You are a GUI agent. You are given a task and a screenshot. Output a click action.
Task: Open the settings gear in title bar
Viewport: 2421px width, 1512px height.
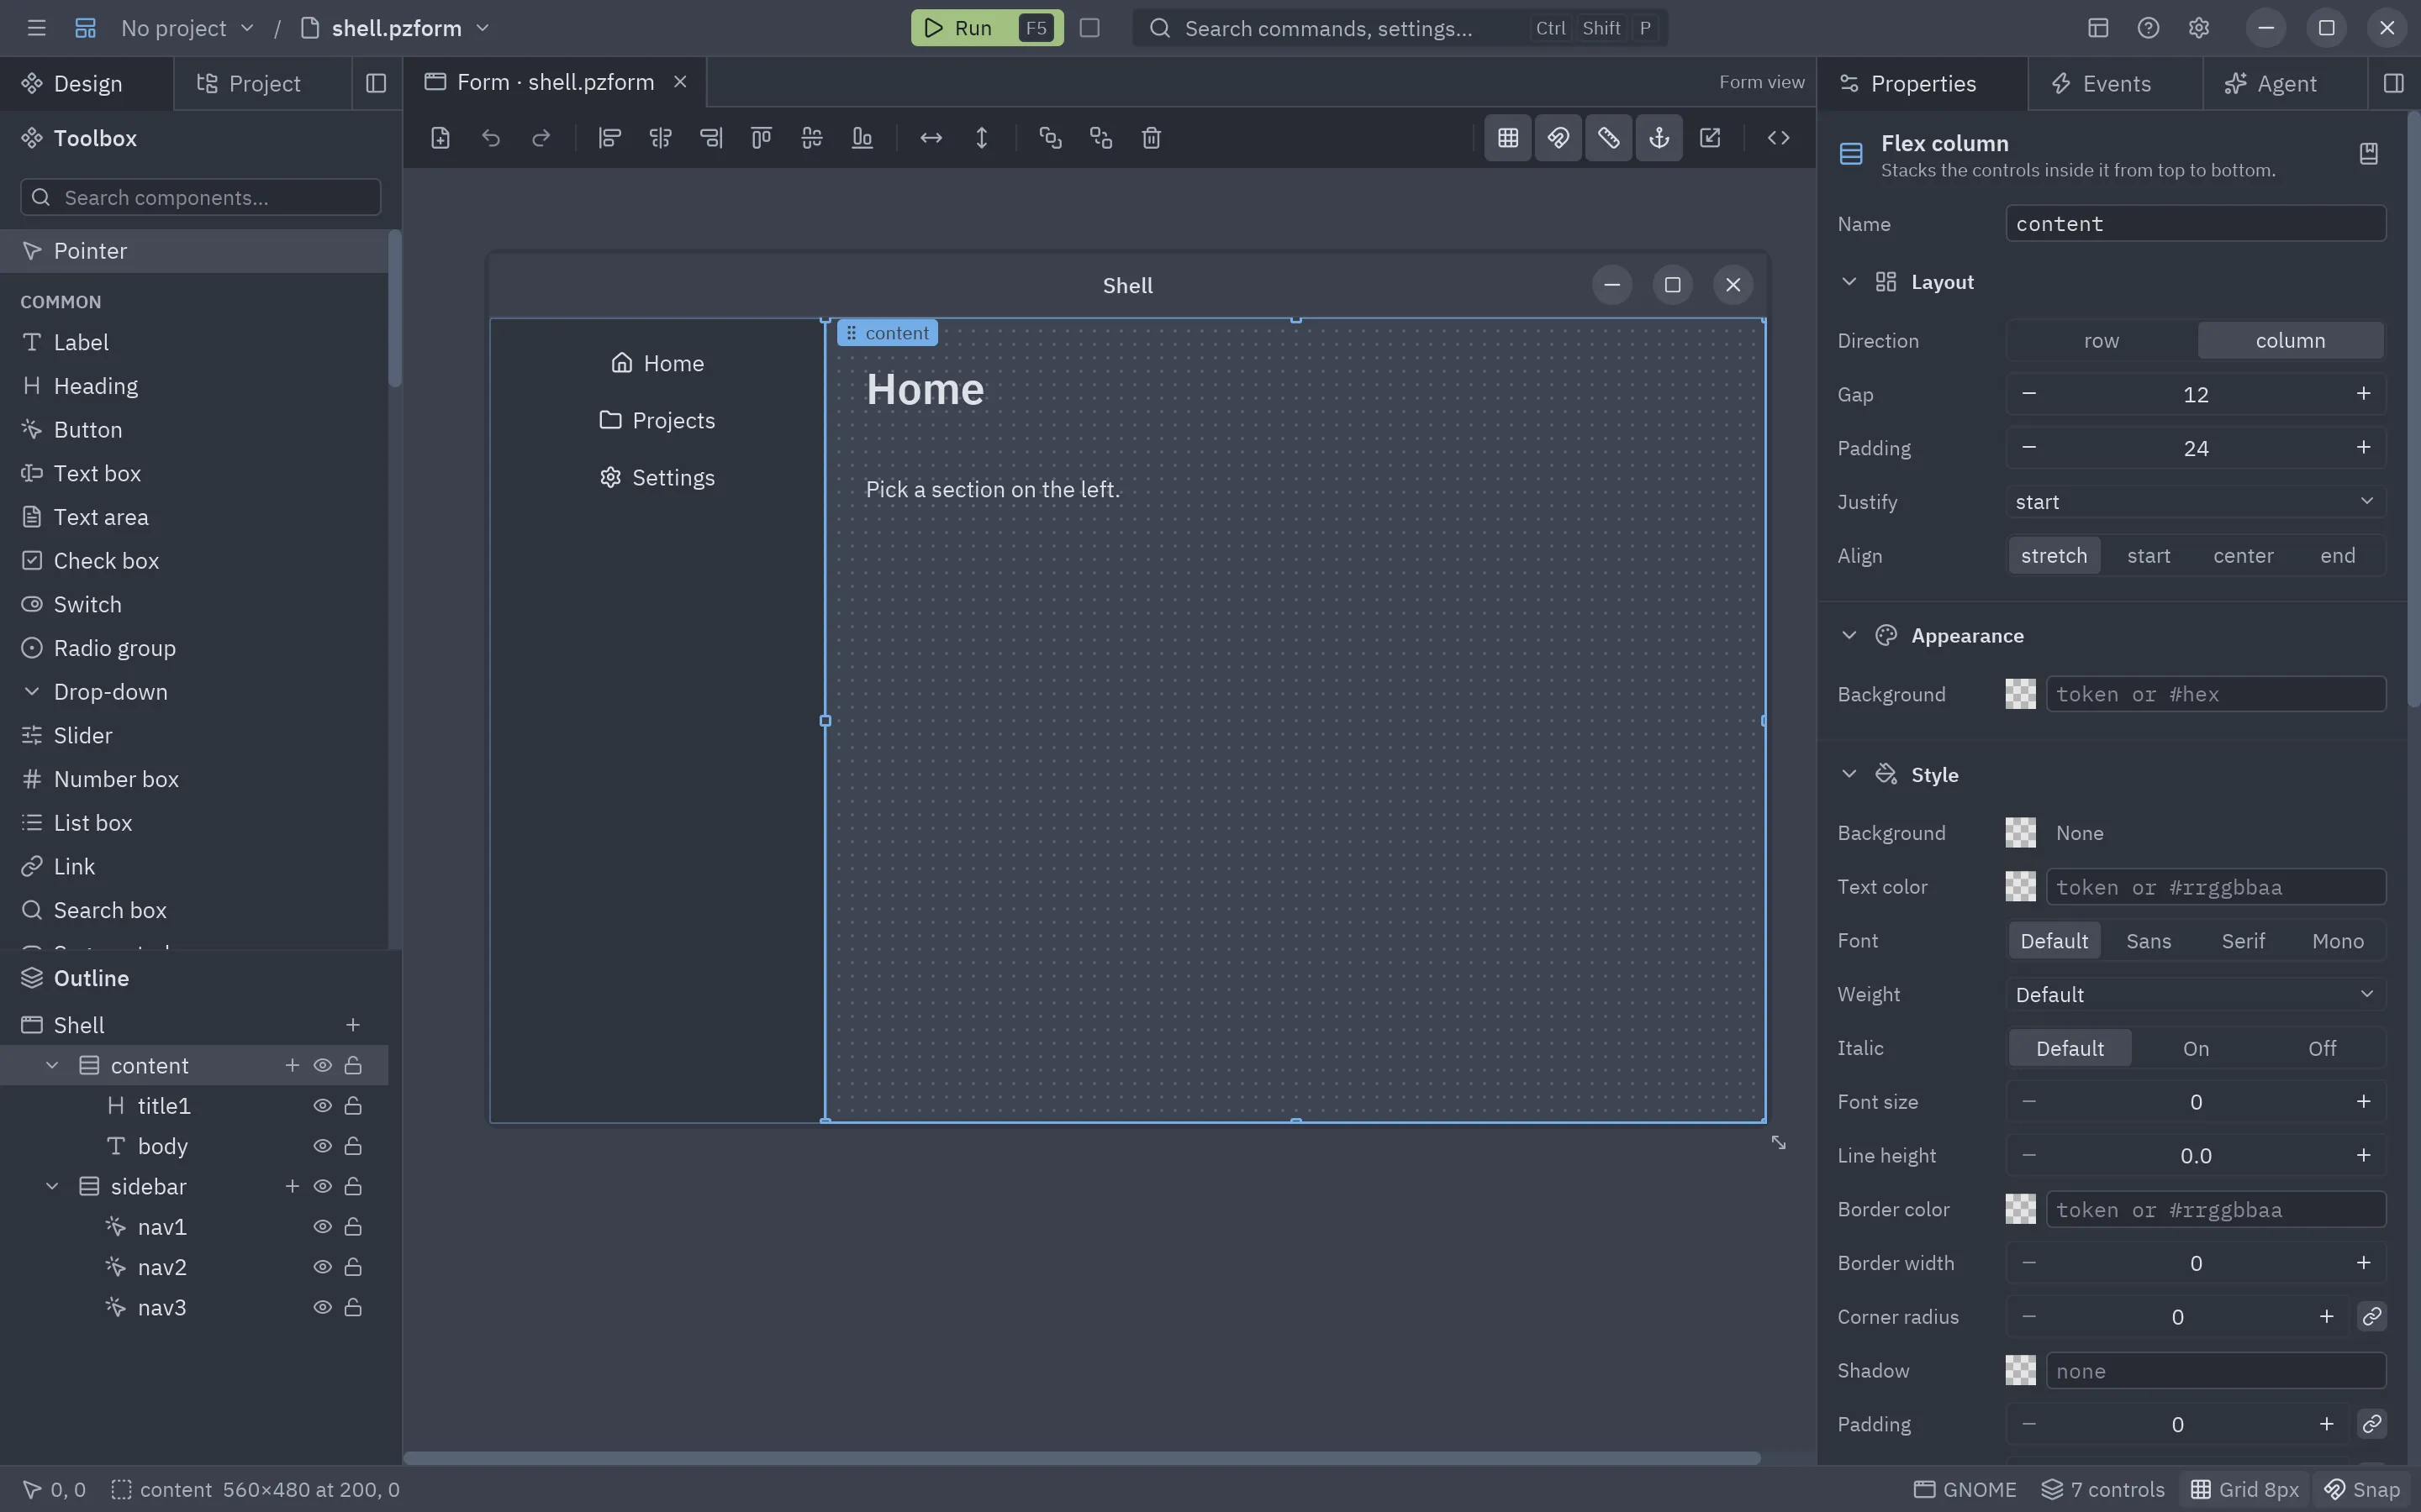[2198, 28]
